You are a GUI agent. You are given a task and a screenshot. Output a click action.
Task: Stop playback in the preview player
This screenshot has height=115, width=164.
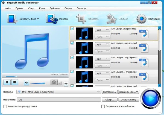(x=15, y=82)
